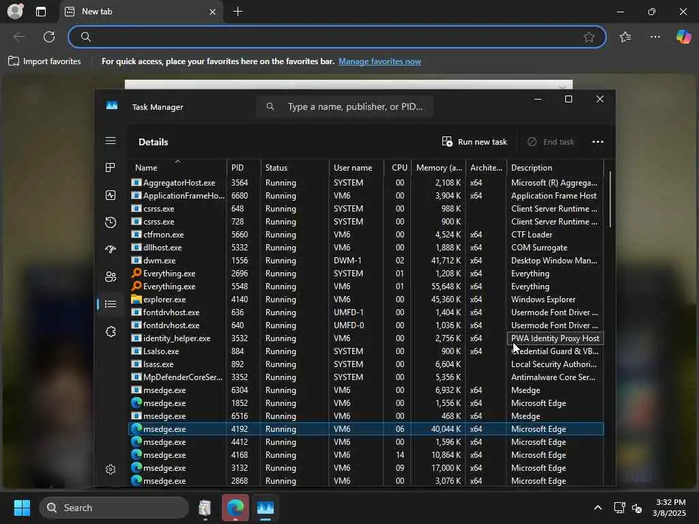Click taskbar Search box
The height and width of the screenshot is (524, 699).
tap(114, 508)
